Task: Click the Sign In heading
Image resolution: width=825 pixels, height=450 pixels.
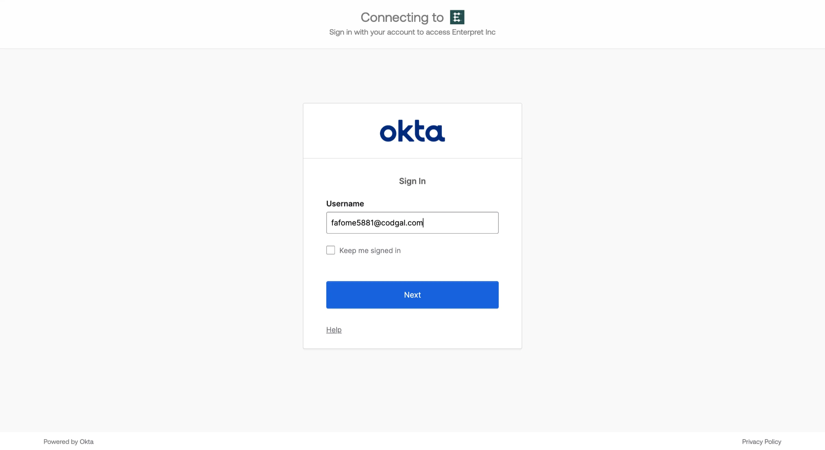Action: click(x=412, y=181)
